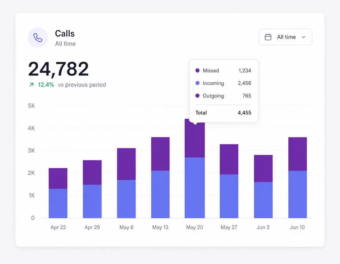Viewport: 340px width, 264px height.
Task: Click the phone icon beside Calls
Action: [38, 37]
